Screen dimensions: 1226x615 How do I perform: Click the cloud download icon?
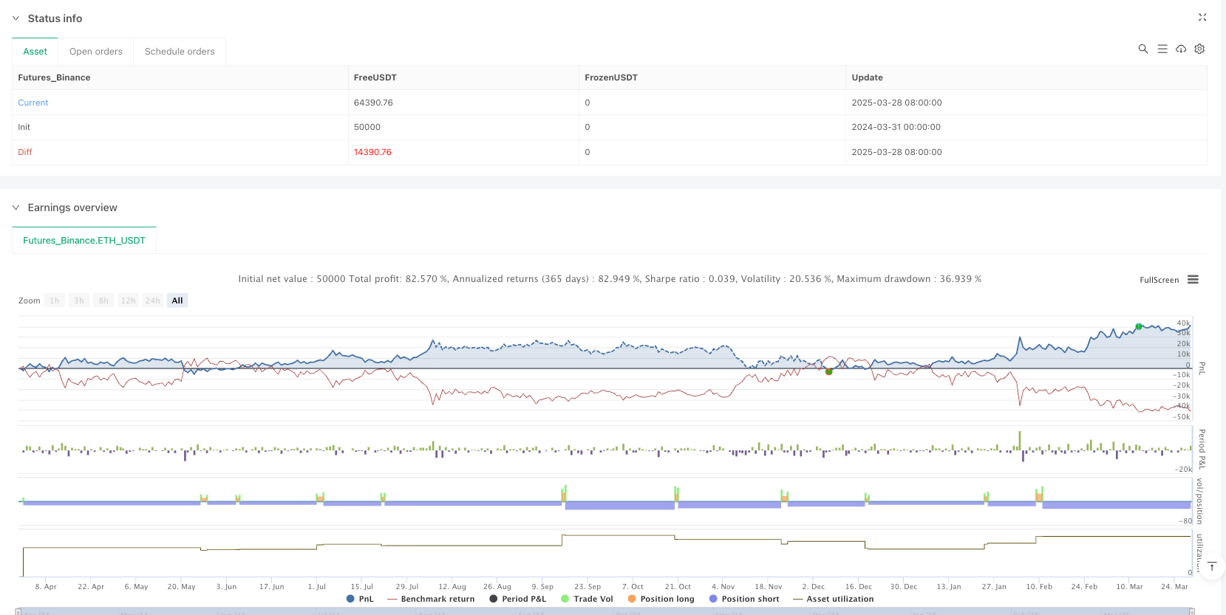click(x=1181, y=49)
